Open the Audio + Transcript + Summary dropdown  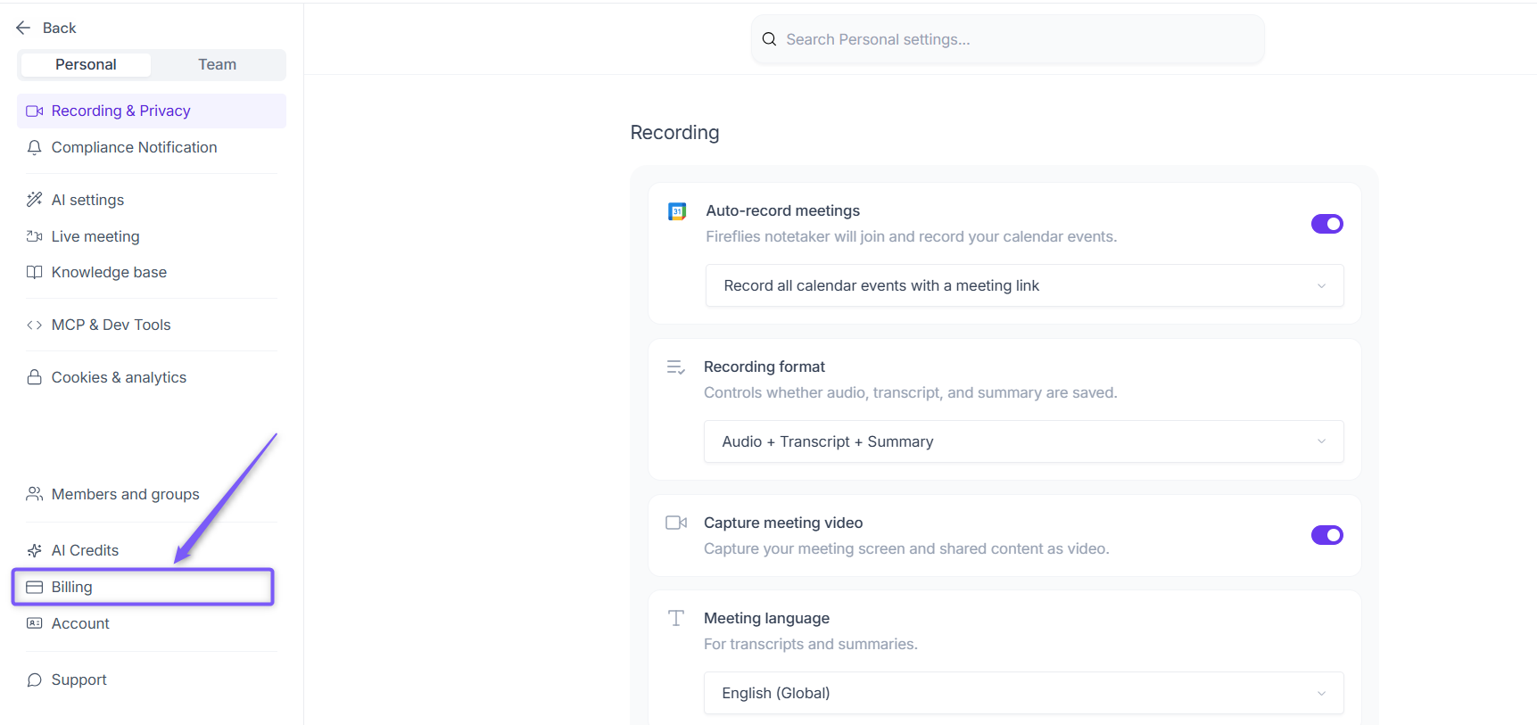tap(1023, 441)
